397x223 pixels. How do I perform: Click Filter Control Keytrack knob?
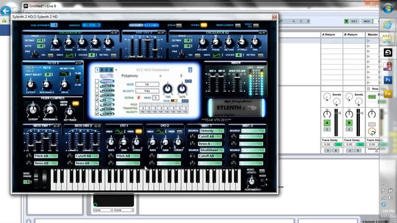point(69,111)
